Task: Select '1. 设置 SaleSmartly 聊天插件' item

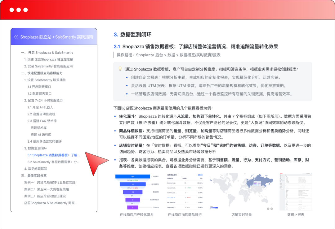Action: coord(45,80)
